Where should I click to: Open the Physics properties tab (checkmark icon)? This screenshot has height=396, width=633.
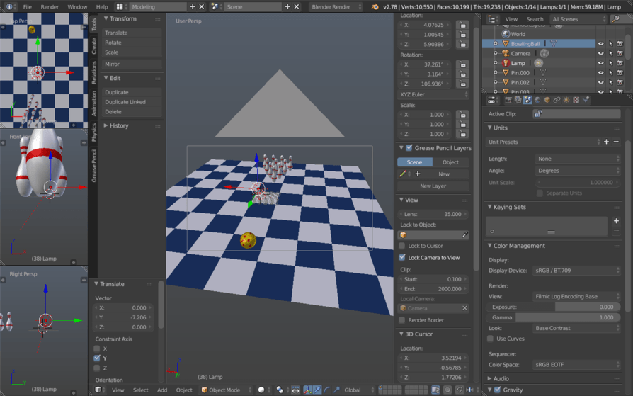[586, 100]
